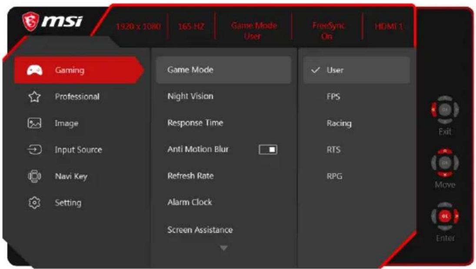The width and height of the screenshot is (476, 269).
Task: Click the Move navigation key icon
Action: [445, 163]
